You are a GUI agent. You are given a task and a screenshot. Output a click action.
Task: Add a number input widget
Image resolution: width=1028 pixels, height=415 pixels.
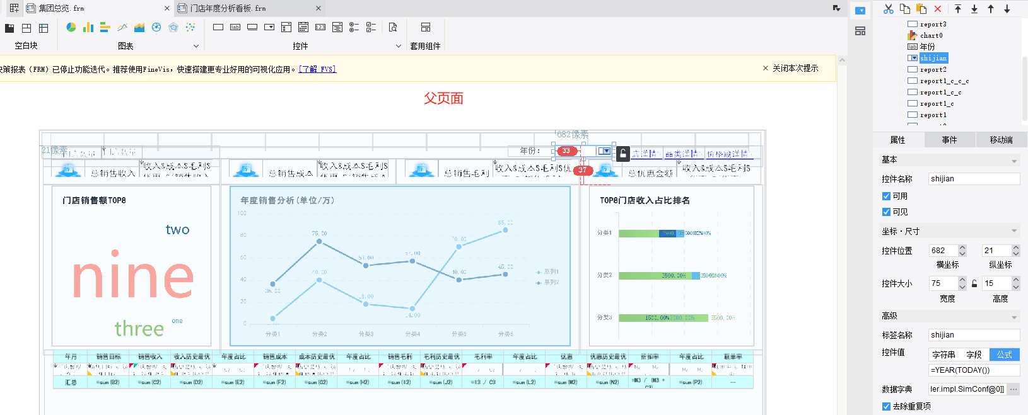pyautogui.click(x=320, y=27)
